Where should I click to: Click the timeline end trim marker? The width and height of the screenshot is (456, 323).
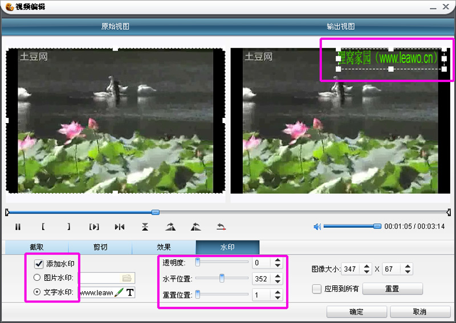(449, 212)
